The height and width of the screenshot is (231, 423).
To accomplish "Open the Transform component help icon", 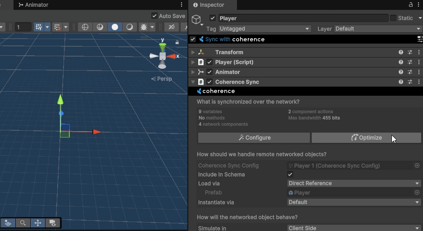I will click(x=400, y=53).
